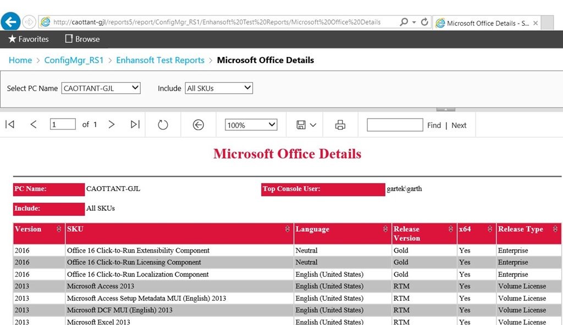Screen dimensions: 563x325
Task: Click the Find link
Action: (x=434, y=125)
